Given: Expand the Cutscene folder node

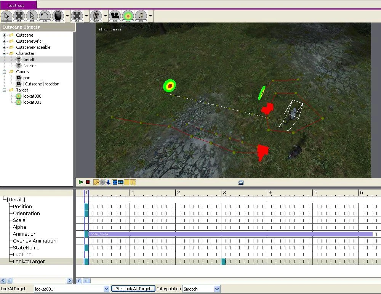Looking at the screenshot, I should click(x=4, y=35).
